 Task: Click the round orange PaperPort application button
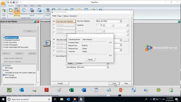click(3, 3)
